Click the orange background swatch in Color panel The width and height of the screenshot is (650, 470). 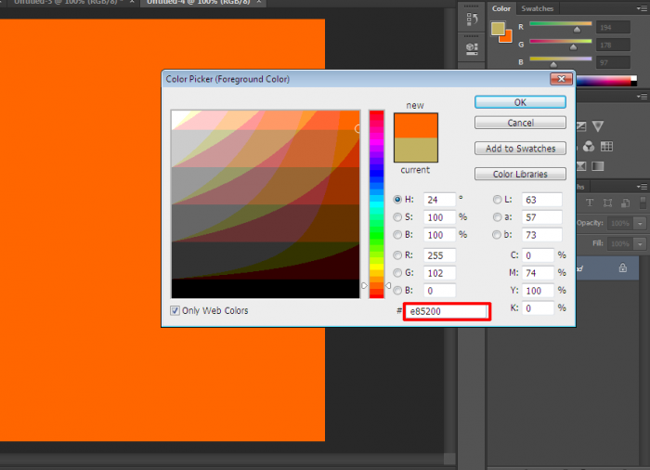pyautogui.click(x=507, y=37)
